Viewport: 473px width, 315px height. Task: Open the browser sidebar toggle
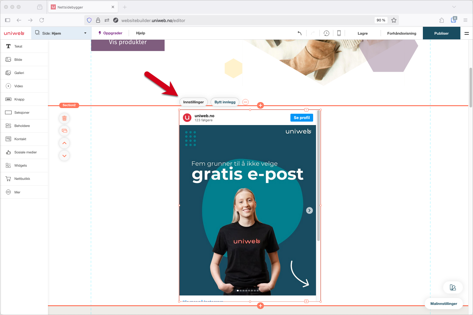tap(8, 20)
